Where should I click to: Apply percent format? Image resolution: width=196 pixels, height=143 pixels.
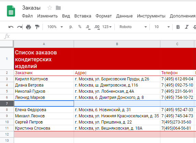[x=79, y=27]
